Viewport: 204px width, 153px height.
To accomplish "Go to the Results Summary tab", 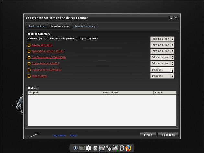I will pyautogui.click(x=85, y=26).
